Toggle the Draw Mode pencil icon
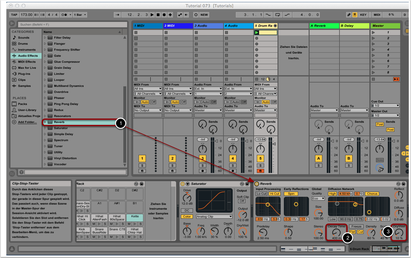This screenshot has width=411, height=258. [349, 15]
